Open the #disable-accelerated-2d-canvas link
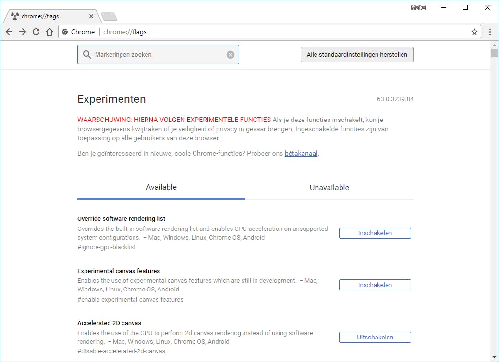This screenshot has height=362, width=499. (121, 351)
